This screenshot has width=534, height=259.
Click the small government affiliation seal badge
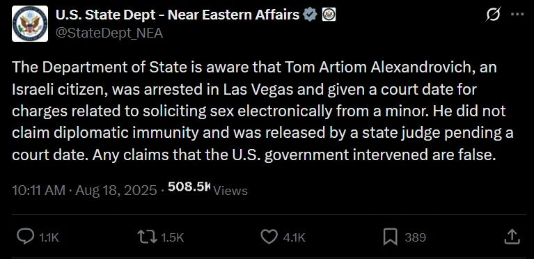(329, 15)
